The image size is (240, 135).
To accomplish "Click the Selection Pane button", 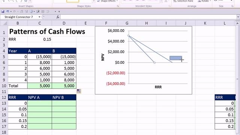I will pos(183,1).
